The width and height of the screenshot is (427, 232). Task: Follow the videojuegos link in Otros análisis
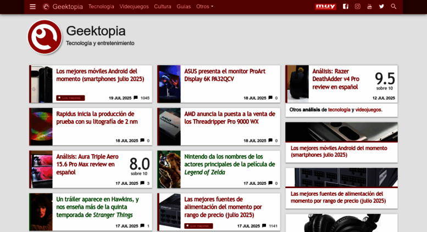pyautogui.click(x=368, y=110)
